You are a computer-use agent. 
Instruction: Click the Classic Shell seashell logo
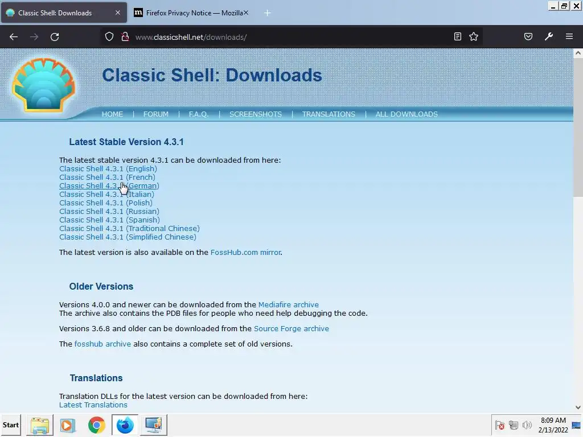click(x=43, y=85)
